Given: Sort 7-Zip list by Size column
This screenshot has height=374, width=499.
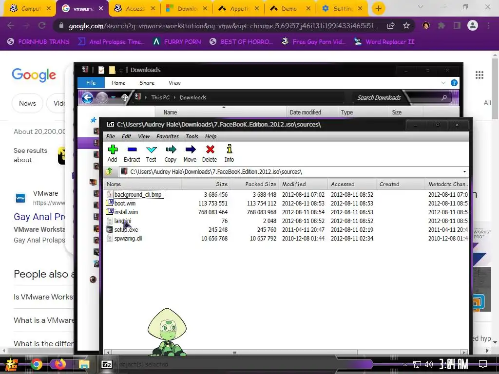Looking at the screenshot, I should click(206, 184).
